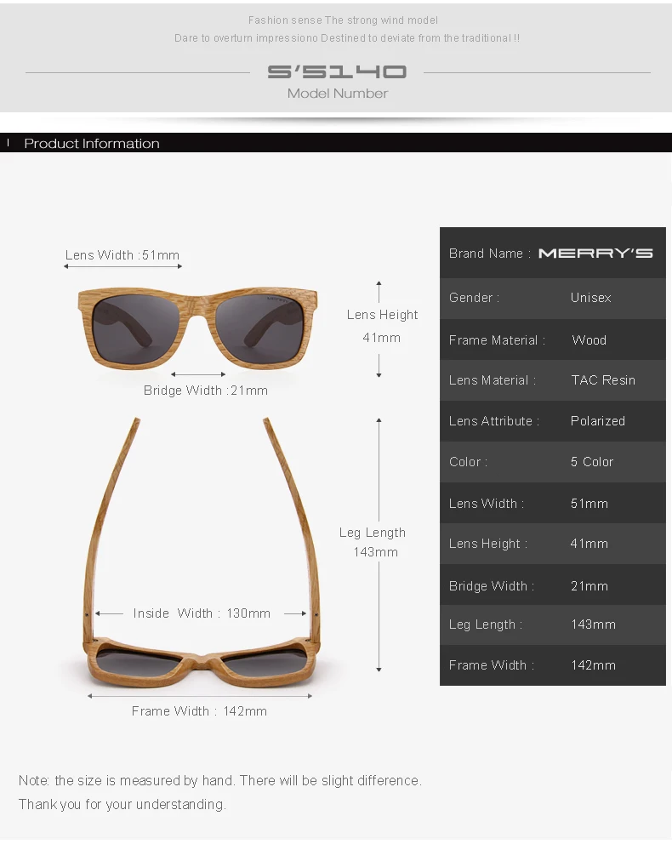The width and height of the screenshot is (672, 844).
Task: Click the '21mm' table value
Action: click(589, 586)
